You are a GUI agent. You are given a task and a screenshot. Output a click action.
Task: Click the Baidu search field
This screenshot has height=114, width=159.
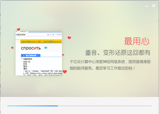59,35
